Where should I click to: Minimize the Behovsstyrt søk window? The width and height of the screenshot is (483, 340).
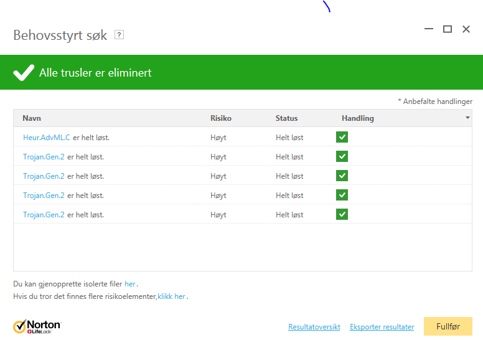428,29
